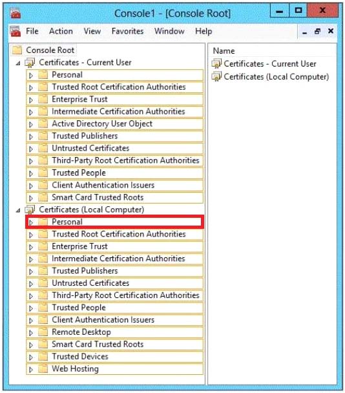This screenshot has height=393, width=345.
Task: Collapse the Certificates (Local Computer) node
Action: [18, 210]
